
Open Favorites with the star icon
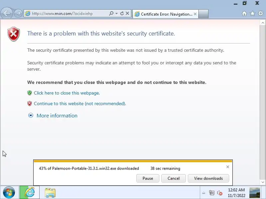pyautogui.click(x=252, y=13)
